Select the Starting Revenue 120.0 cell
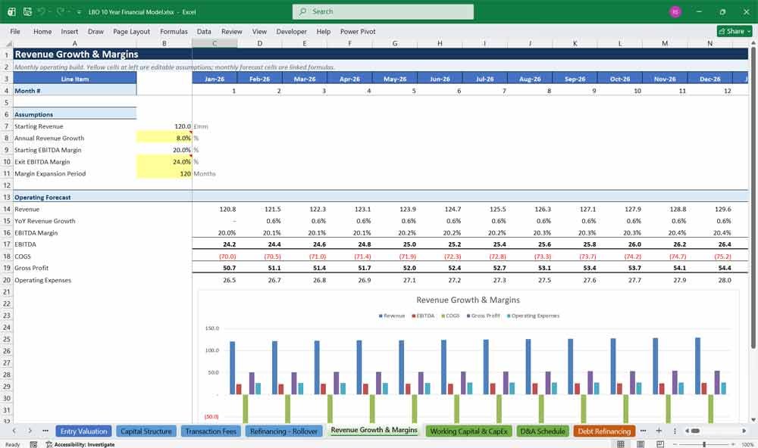This screenshot has height=448, width=758. [x=164, y=126]
